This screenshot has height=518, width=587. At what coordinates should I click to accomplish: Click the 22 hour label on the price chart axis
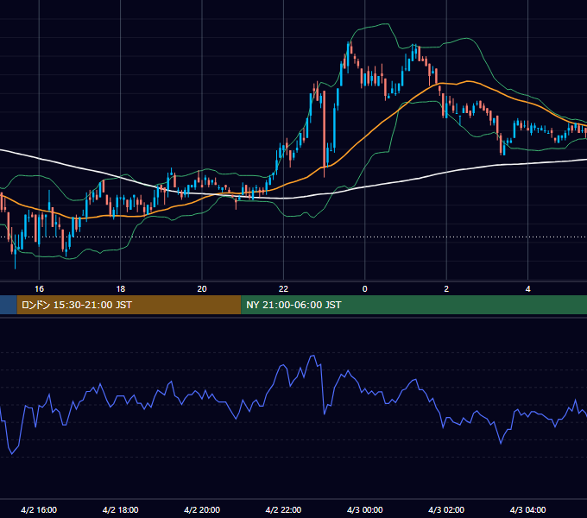(x=283, y=289)
